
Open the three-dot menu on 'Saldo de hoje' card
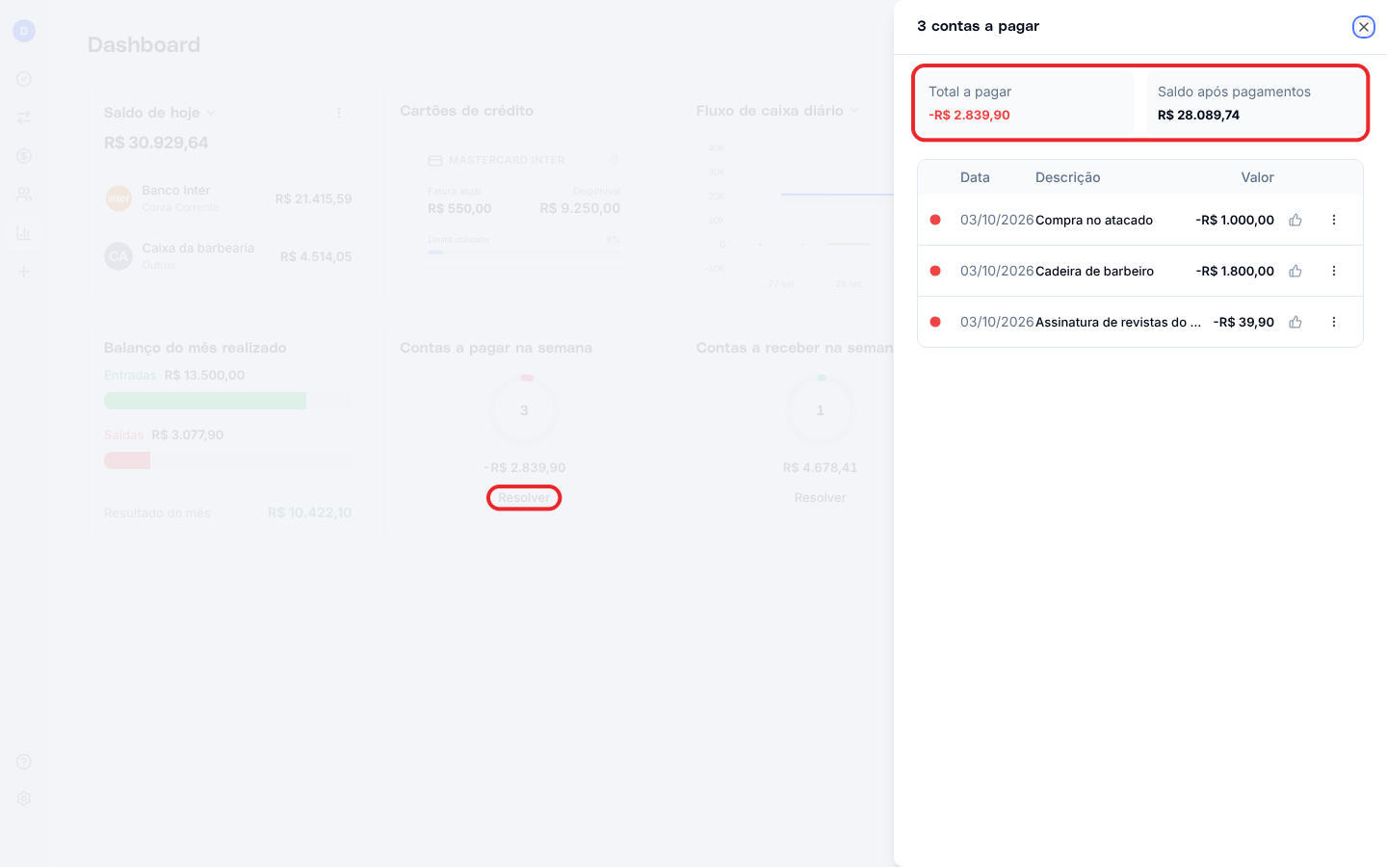[x=339, y=113]
